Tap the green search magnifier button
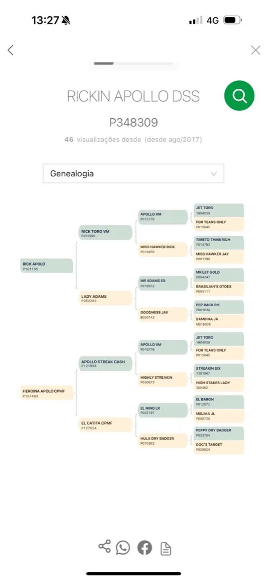 click(239, 96)
